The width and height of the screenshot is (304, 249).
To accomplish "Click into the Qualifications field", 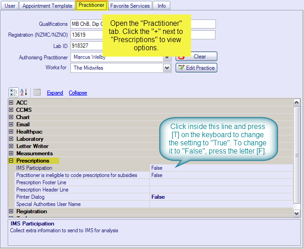I will tap(87, 24).
